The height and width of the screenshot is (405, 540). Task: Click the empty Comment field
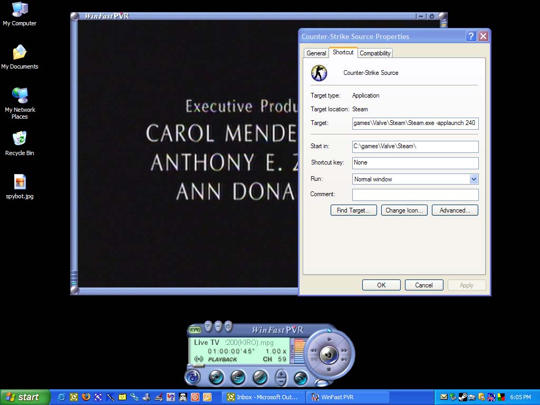(x=416, y=195)
